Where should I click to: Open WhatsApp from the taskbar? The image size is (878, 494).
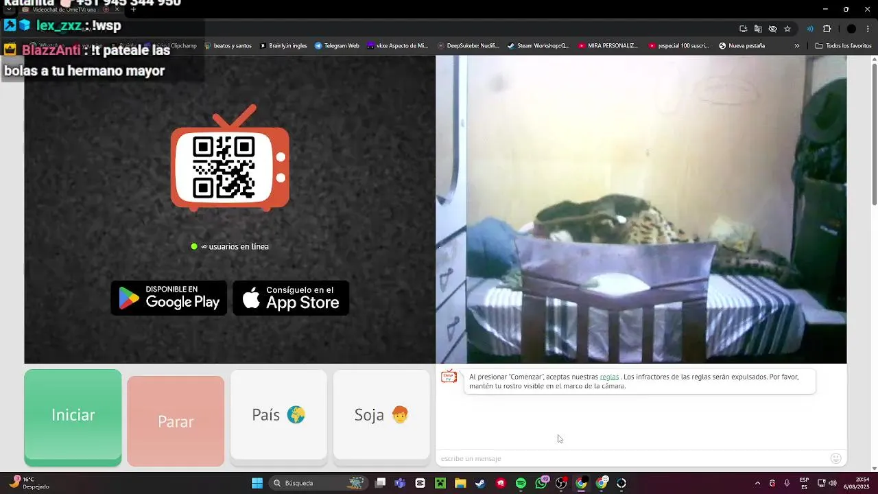pos(541,483)
